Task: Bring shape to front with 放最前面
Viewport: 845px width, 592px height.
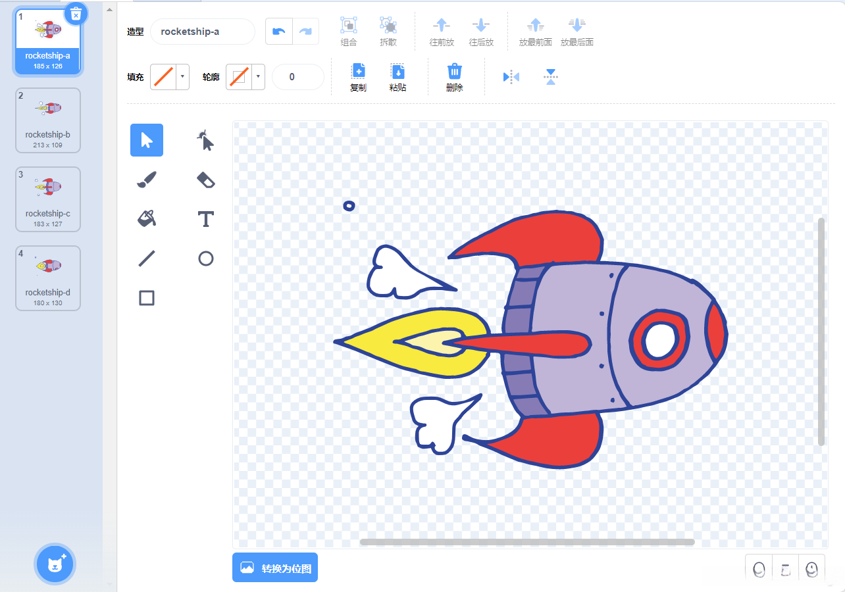Action: [x=536, y=32]
